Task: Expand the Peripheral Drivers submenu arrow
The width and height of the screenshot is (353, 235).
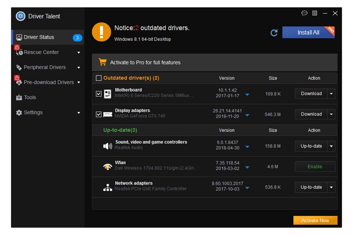Action: pos(79,67)
